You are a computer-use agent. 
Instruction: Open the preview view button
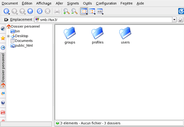pyautogui.click(x=100, y=11)
